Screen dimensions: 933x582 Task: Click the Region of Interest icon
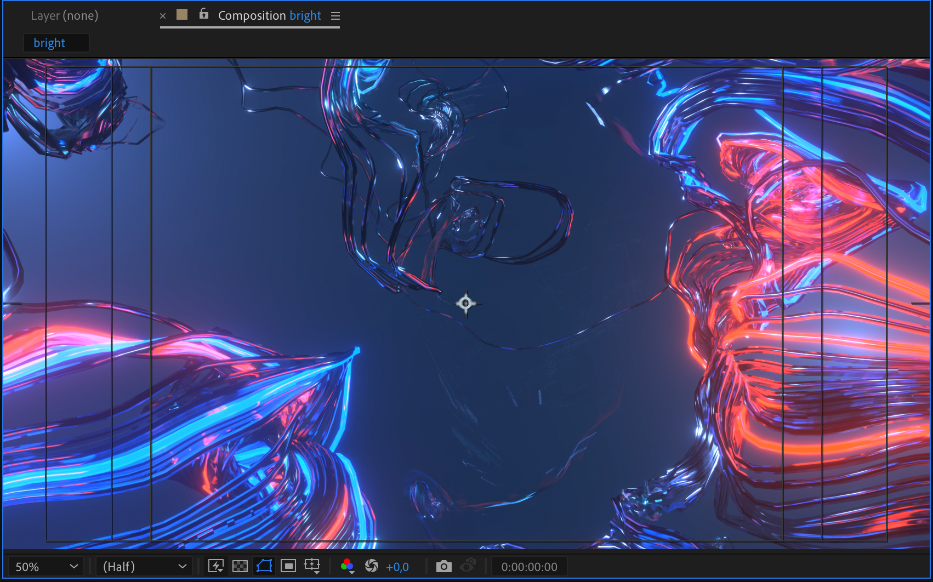[x=288, y=566]
